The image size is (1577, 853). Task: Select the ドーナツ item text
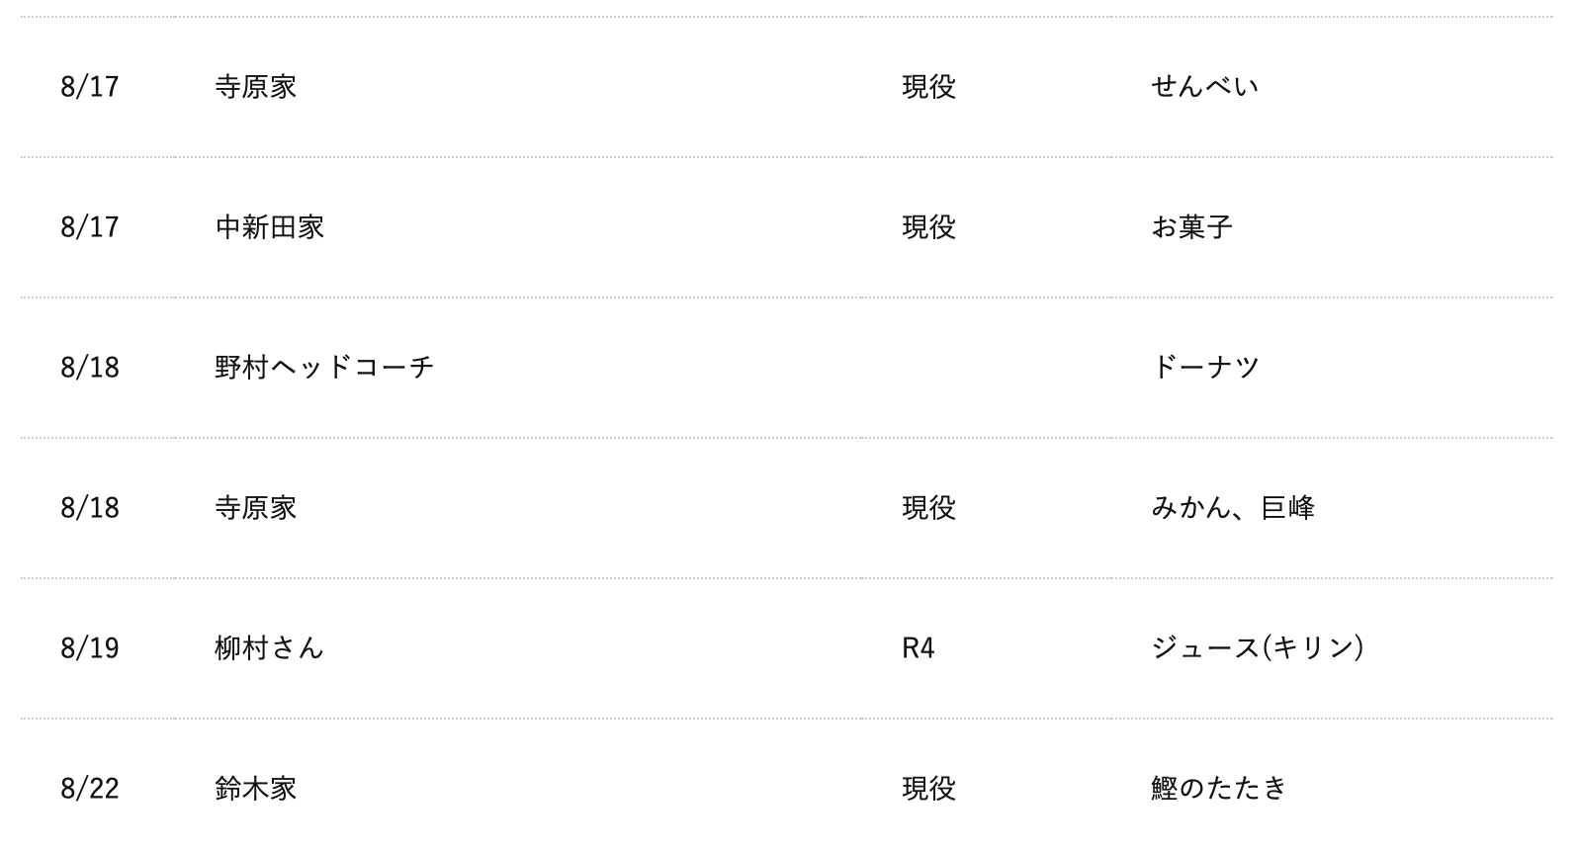coord(1205,368)
